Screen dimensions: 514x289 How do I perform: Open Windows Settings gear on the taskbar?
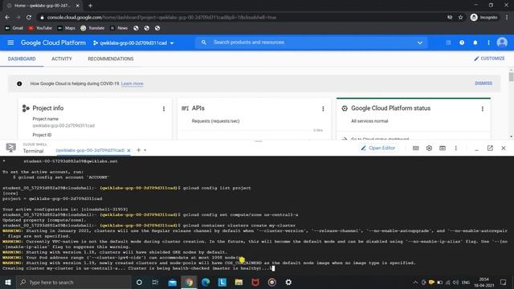(288, 282)
